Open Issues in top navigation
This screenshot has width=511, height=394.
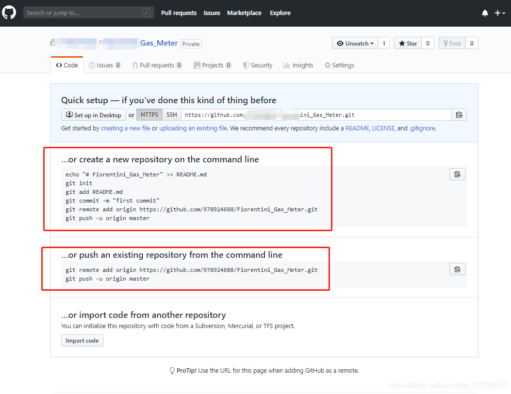coord(212,13)
